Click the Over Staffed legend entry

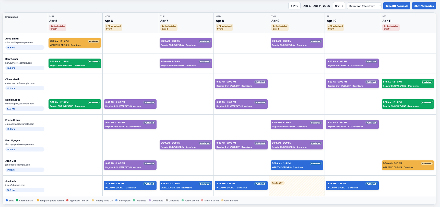tap(230, 201)
